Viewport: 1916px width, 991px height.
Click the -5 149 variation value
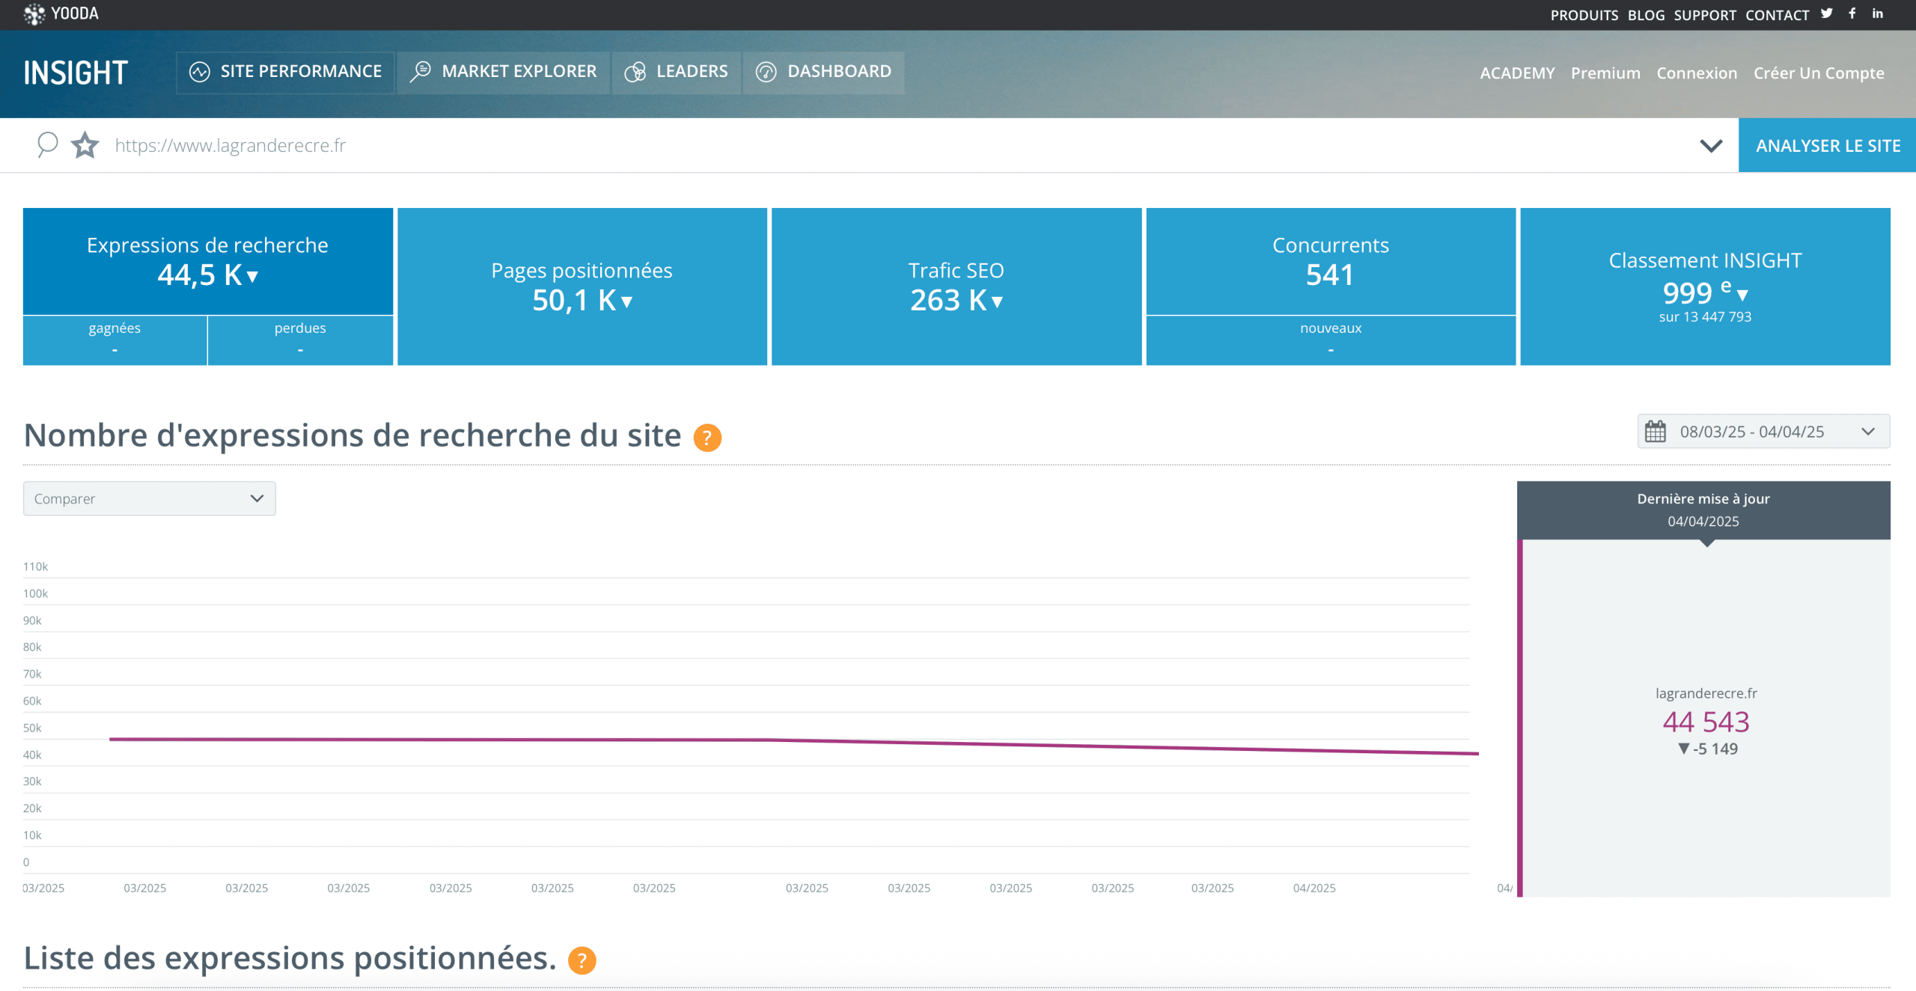[x=1707, y=749]
